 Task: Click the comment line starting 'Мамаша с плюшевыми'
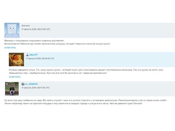[34, 41]
